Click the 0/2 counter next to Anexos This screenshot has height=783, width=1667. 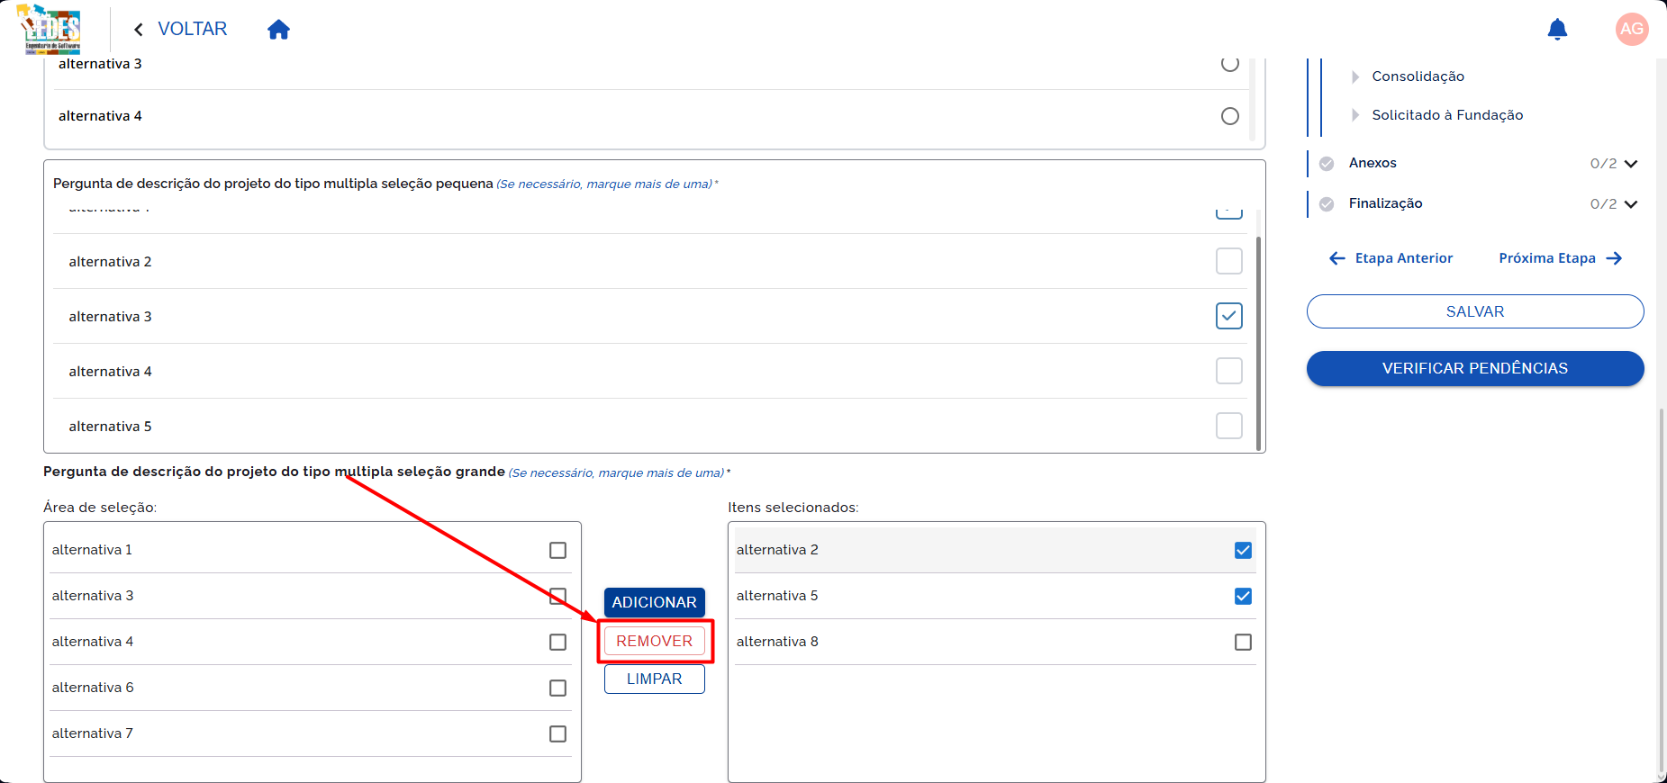1603,164
